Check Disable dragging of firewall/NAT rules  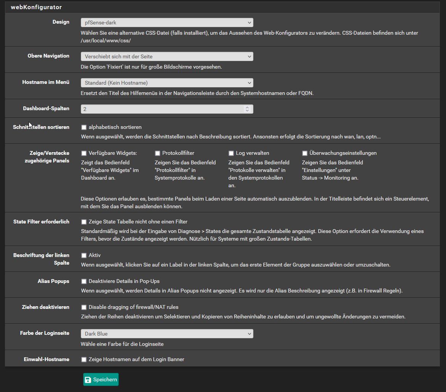click(x=84, y=307)
